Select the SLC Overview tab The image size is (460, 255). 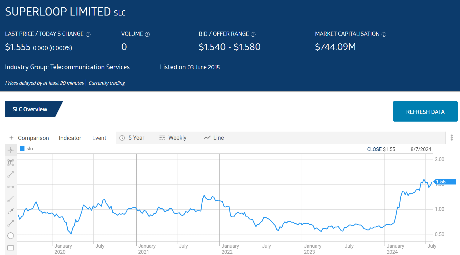34,109
